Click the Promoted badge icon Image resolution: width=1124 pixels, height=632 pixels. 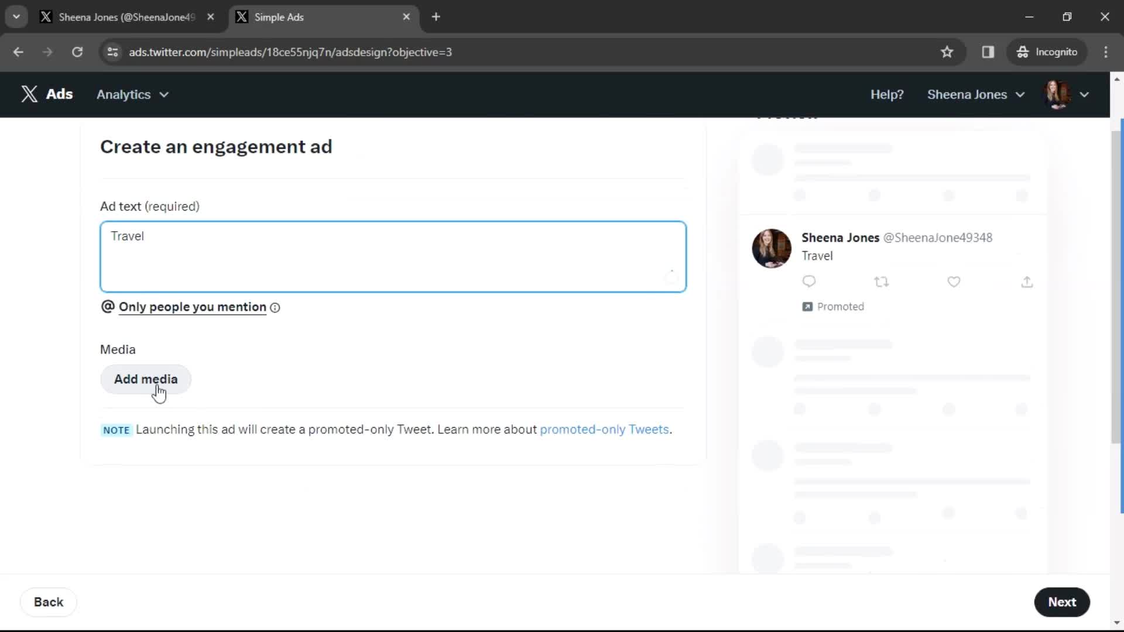[x=806, y=305]
